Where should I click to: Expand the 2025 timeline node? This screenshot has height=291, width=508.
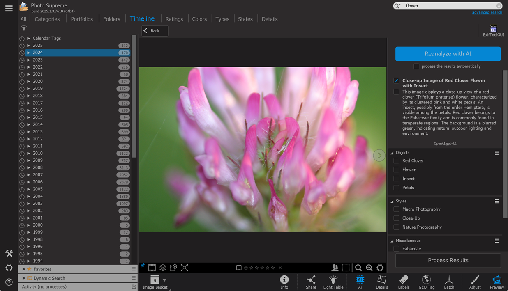coord(28,46)
